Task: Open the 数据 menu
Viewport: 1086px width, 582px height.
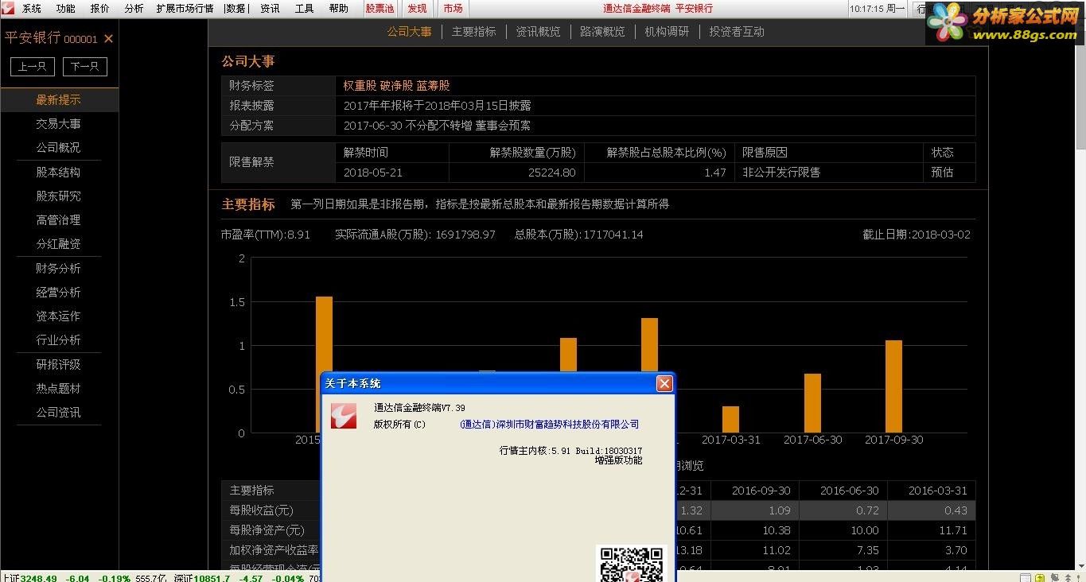Action: click(x=236, y=9)
